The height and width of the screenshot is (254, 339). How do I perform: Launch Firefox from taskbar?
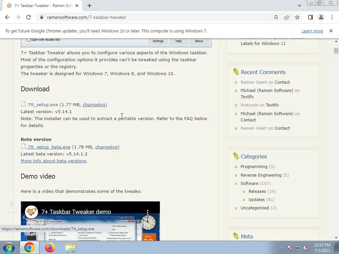coord(50,247)
